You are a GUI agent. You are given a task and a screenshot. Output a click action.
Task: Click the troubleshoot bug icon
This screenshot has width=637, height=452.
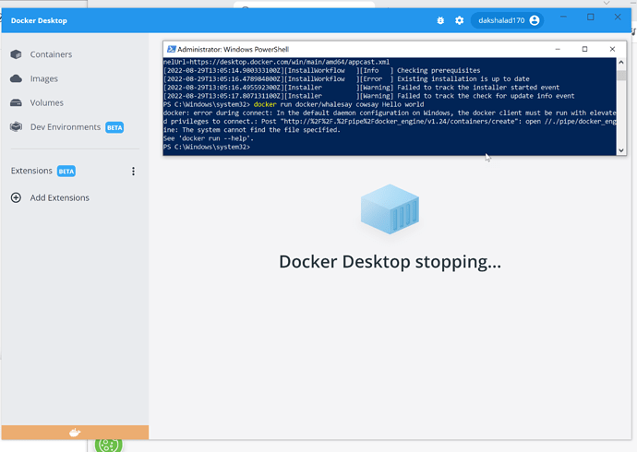(440, 20)
